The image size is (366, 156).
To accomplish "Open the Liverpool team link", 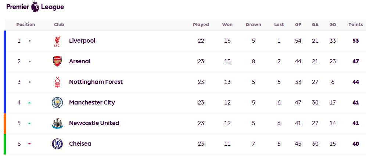I will [x=82, y=41].
